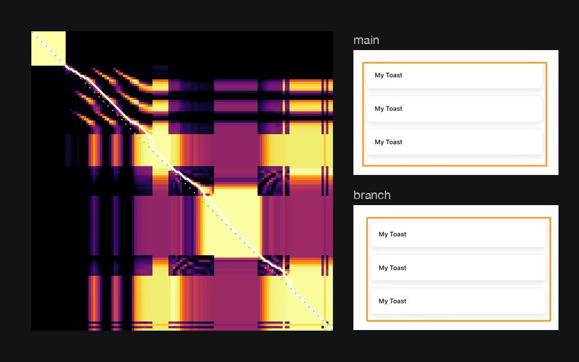Click the middle My Toast in branch panel

[x=458, y=268]
